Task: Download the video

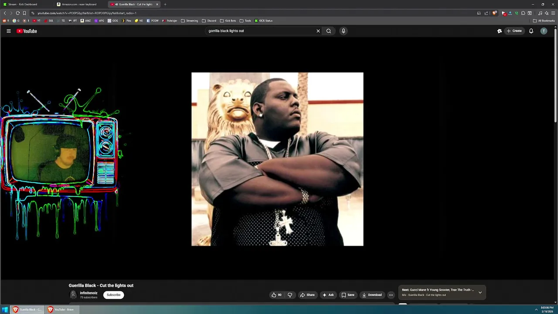Action: pos(372,295)
